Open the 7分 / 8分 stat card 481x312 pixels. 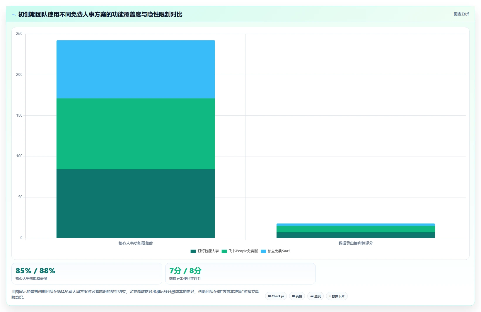pyautogui.click(x=240, y=274)
